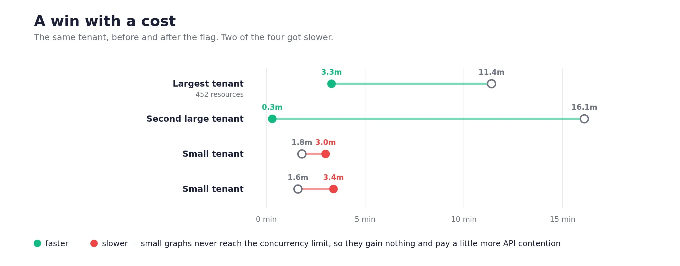680x266 pixels.
Task: Click the red 3.0m dot
Action: 326,154
